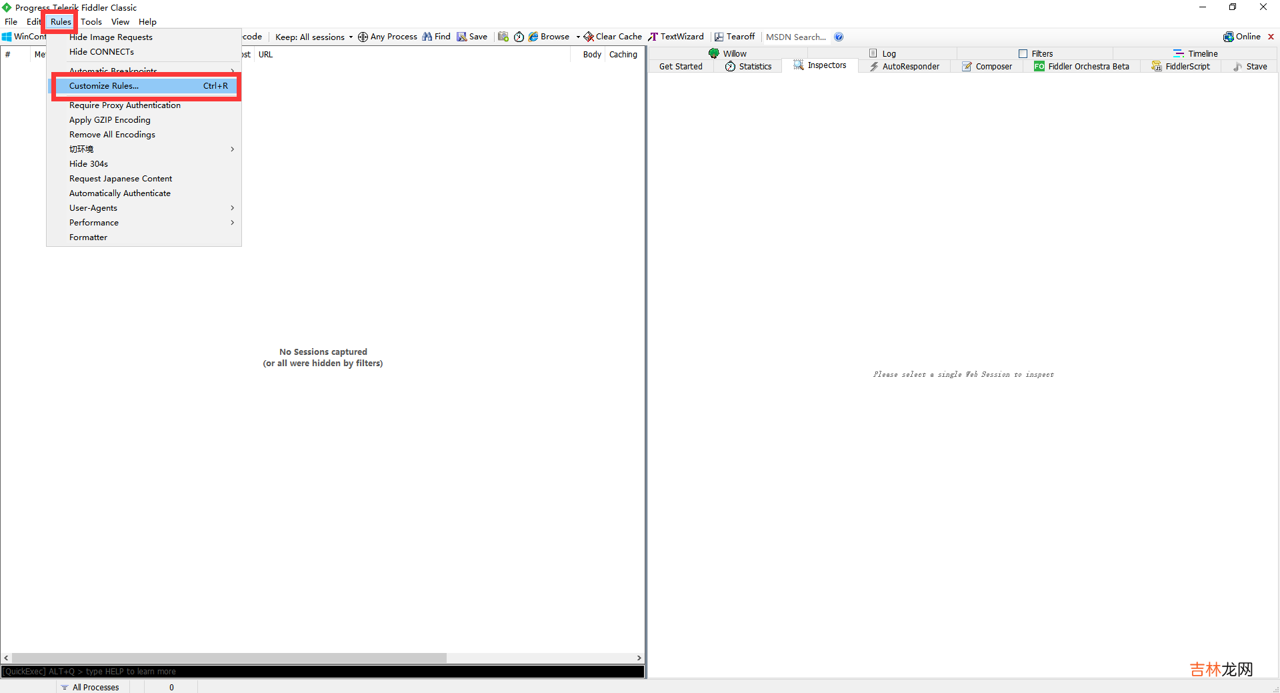The image size is (1280, 693).
Task: Click the timer stopwatch toolbar icon
Action: click(x=519, y=37)
